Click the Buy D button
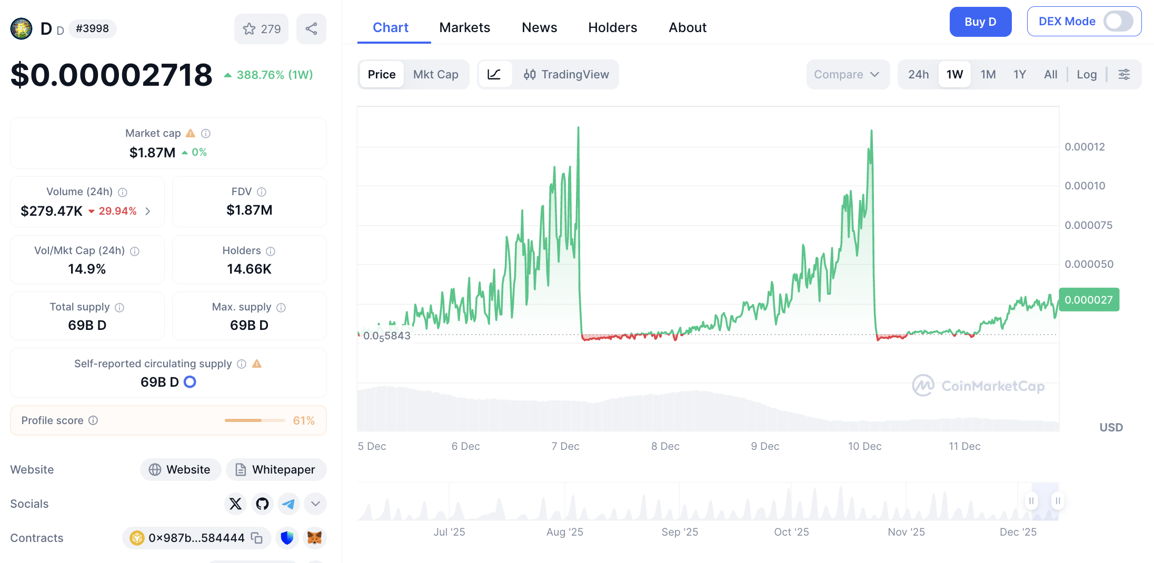Viewport: 1154px width, 563px height. click(980, 22)
